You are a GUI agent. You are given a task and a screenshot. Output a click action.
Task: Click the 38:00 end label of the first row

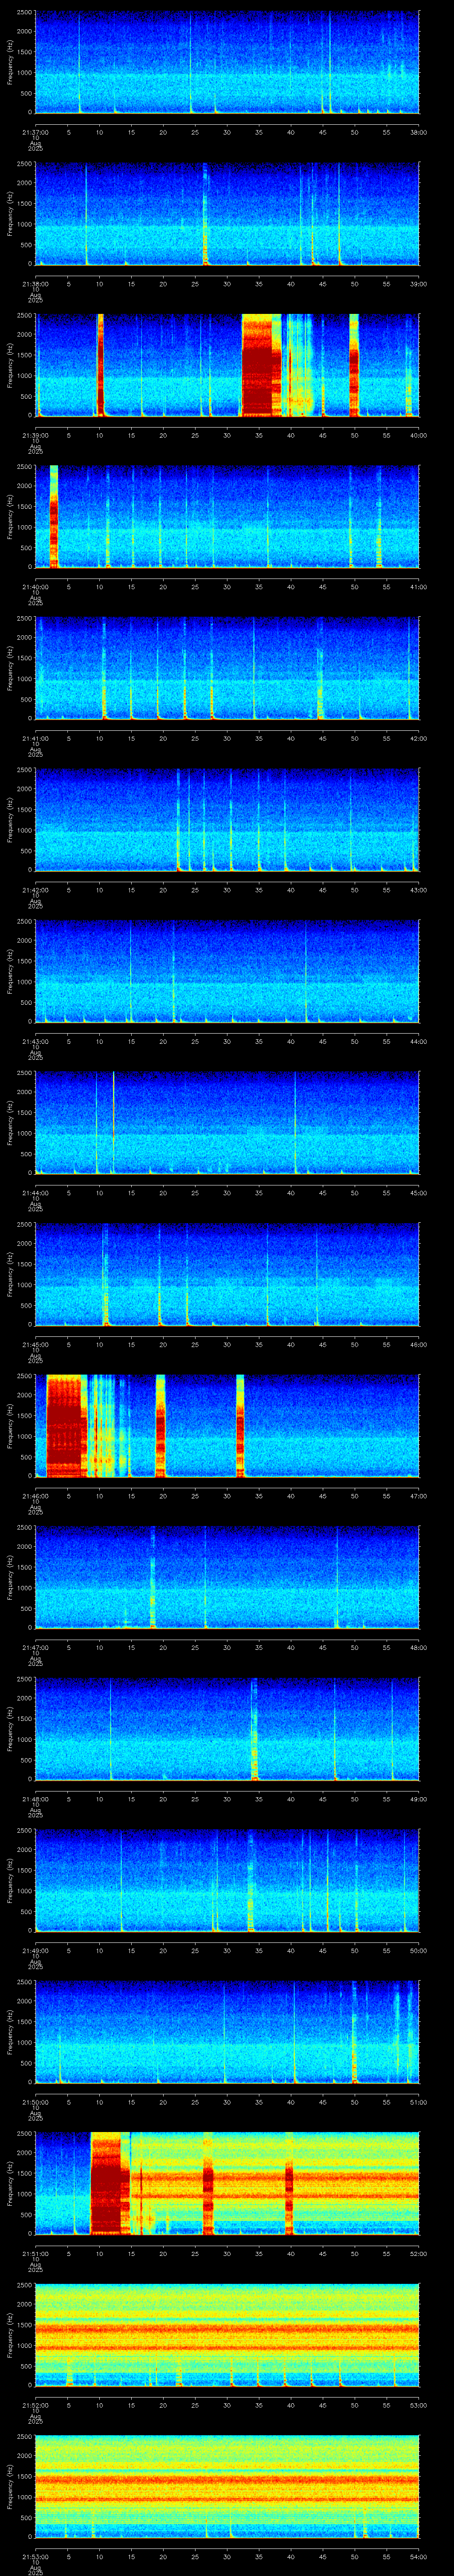[418, 132]
